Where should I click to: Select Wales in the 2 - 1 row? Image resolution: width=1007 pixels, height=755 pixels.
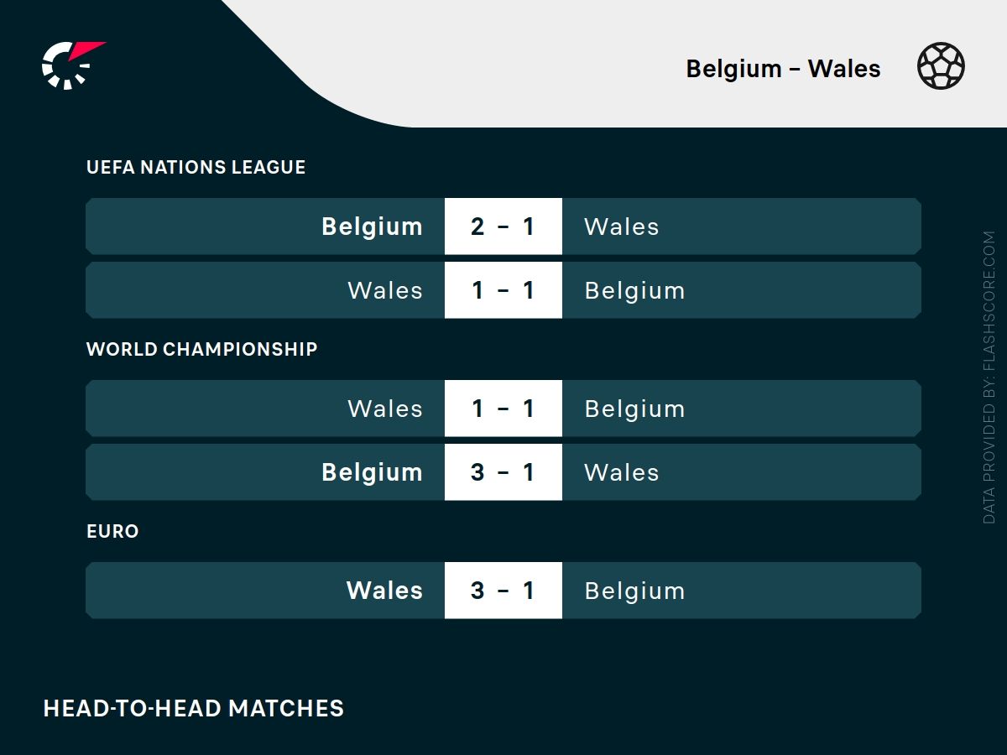tap(621, 226)
